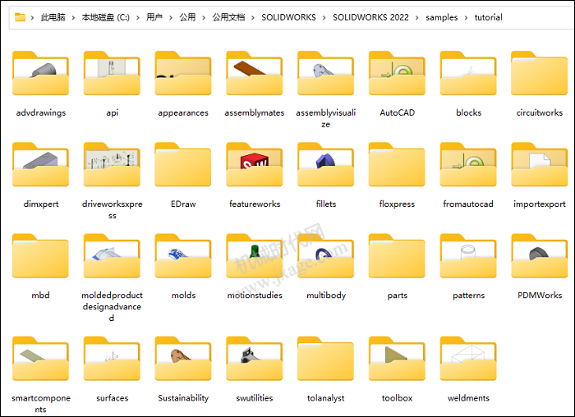The width and height of the screenshot is (575, 417).
Task: Select the appearances folder icon
Action: 183,73
